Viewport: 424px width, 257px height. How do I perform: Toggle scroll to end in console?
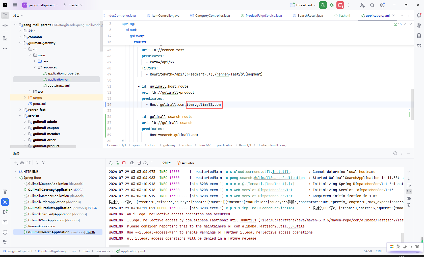[409, 192]
